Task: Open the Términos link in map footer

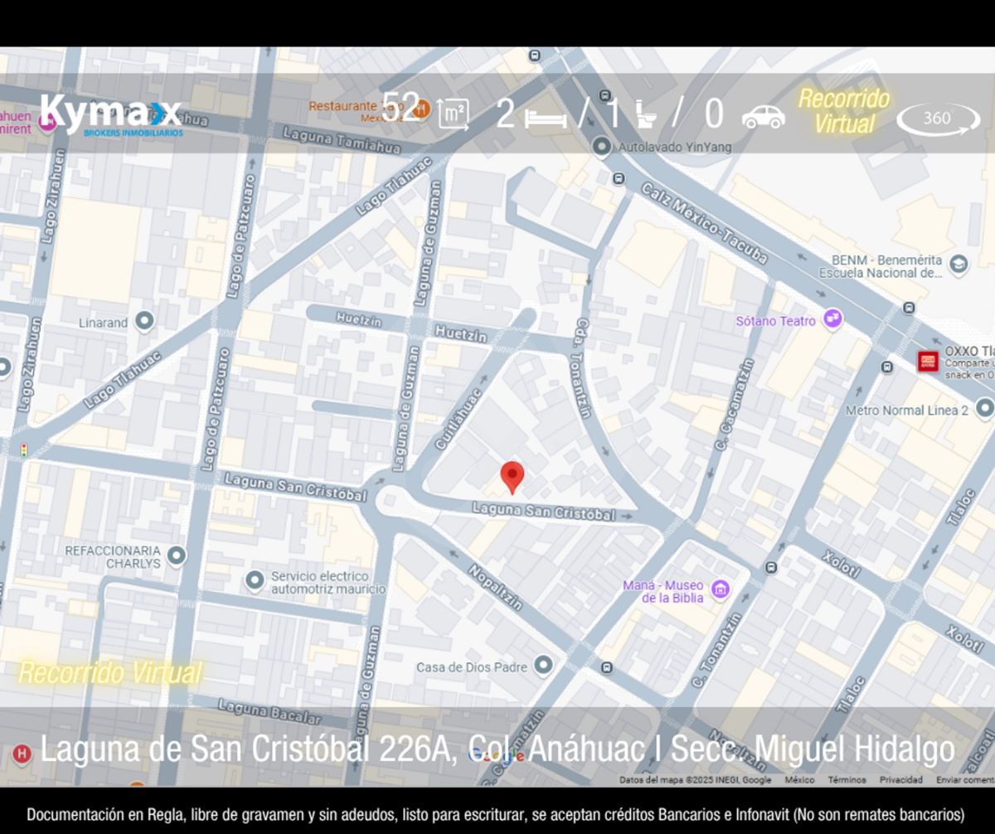Action: click(x=847, y=780)
